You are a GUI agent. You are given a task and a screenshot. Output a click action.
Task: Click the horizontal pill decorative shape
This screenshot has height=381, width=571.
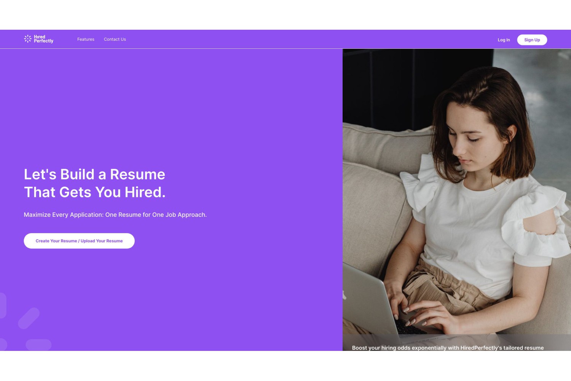[x=38, y=345]
